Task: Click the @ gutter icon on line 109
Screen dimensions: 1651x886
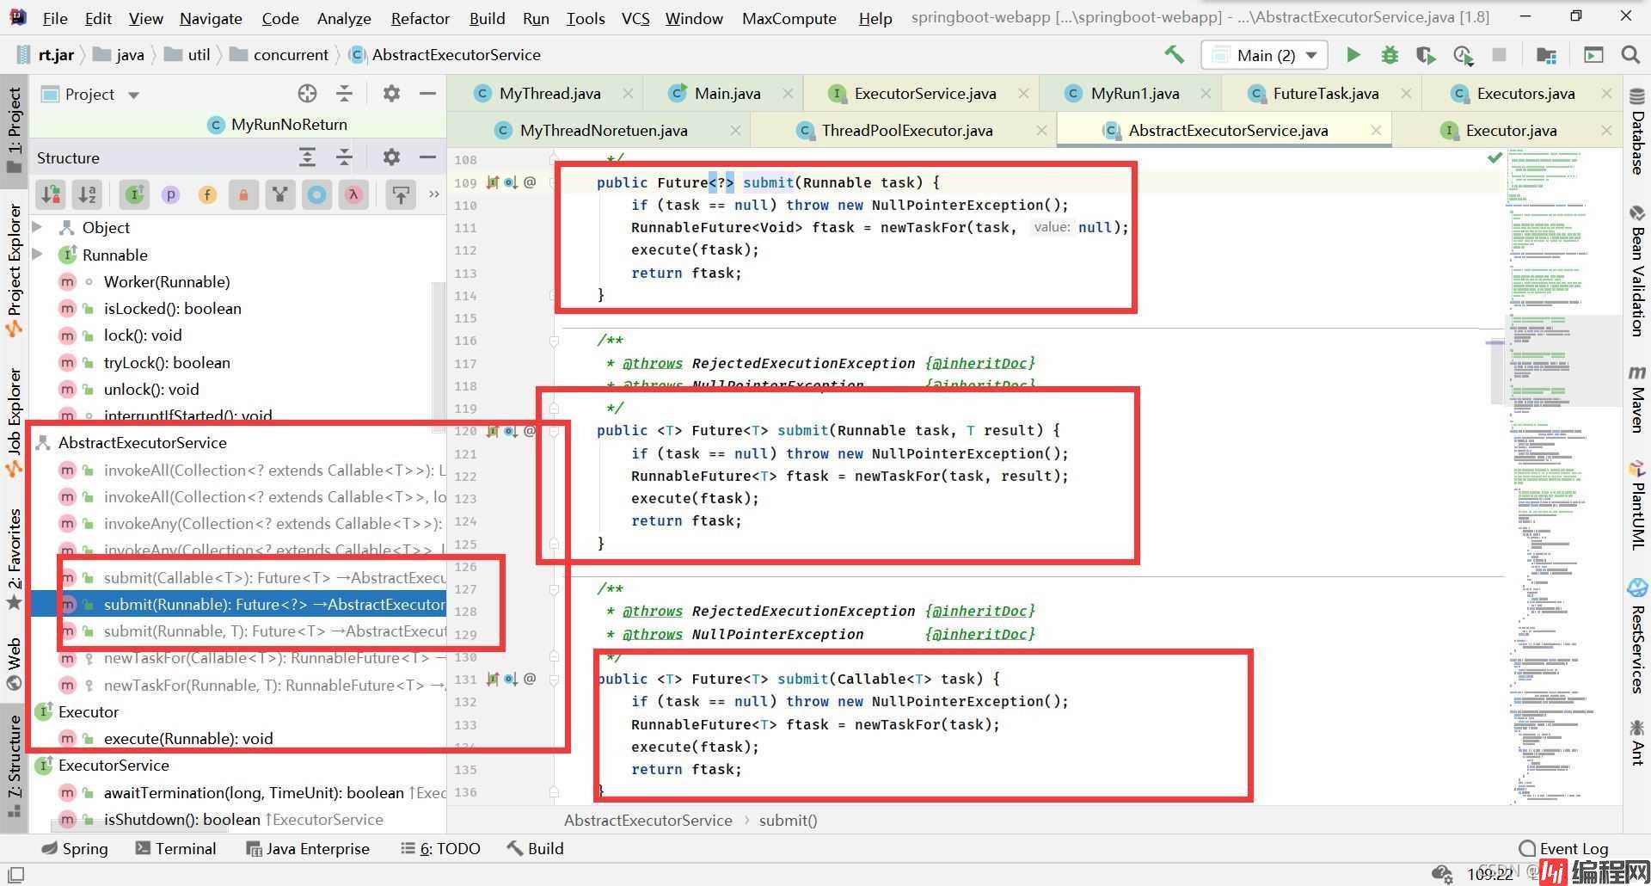Action: coord(530,182)
